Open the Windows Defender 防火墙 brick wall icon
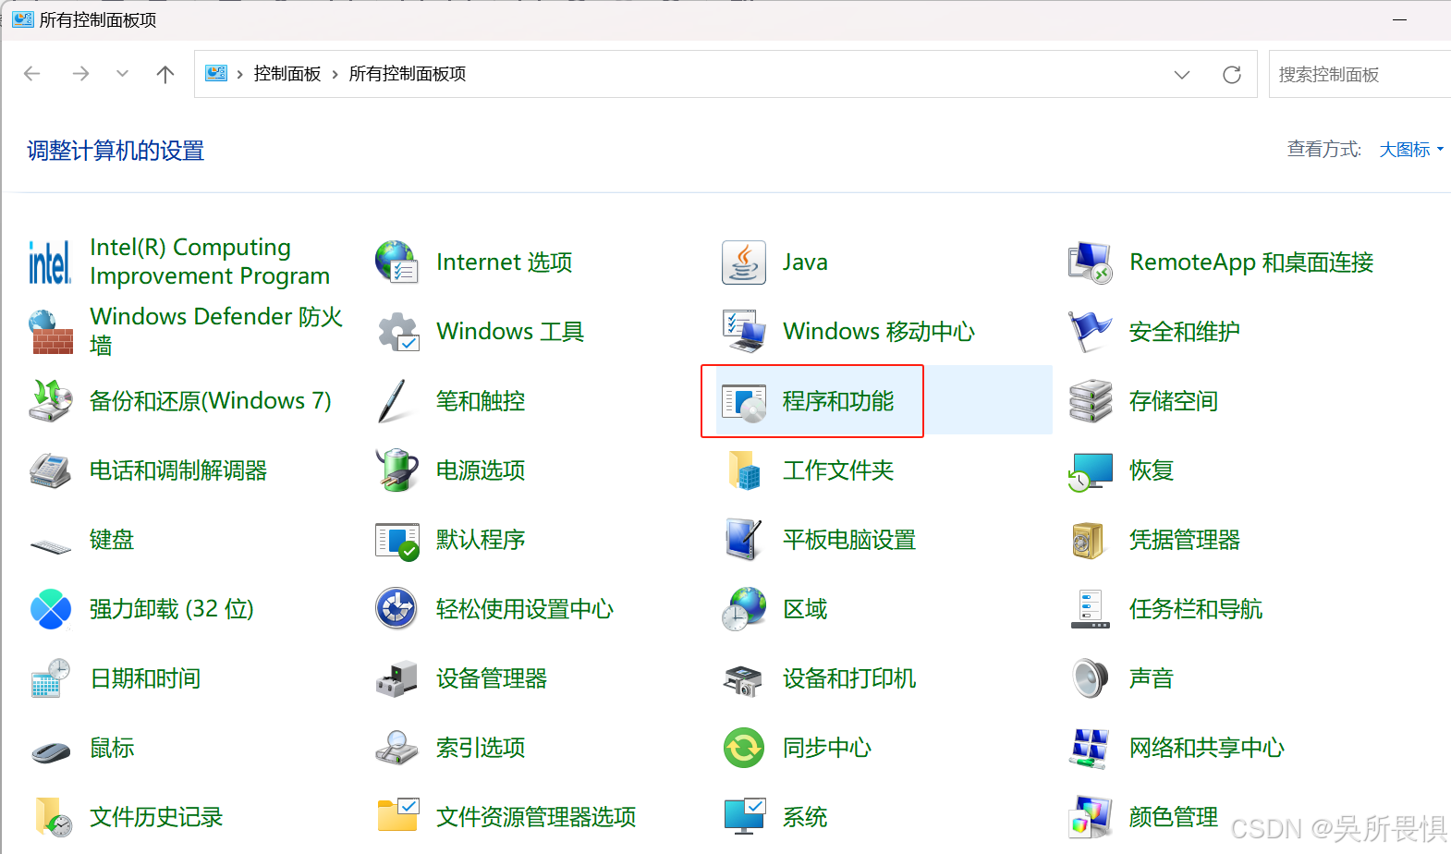The width and height of the screenshot is (1451, 854). (50, 332)
